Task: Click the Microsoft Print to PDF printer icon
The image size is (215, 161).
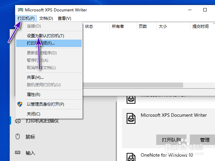Action: (x=131, y=100)
